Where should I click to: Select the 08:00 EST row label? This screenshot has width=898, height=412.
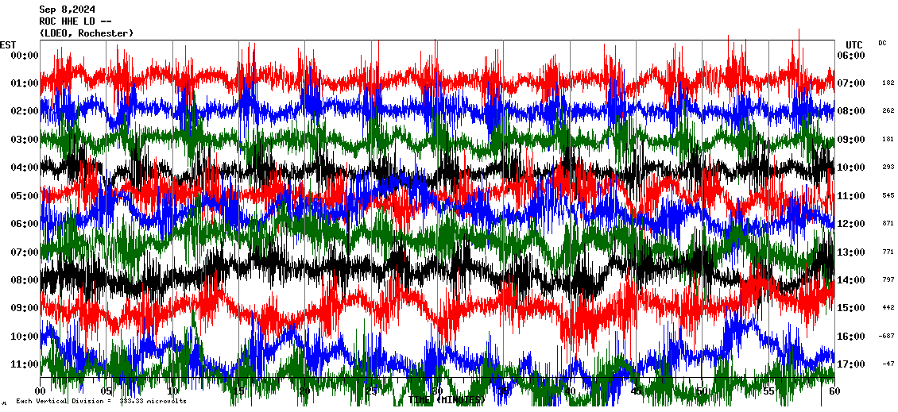[25, 280]
